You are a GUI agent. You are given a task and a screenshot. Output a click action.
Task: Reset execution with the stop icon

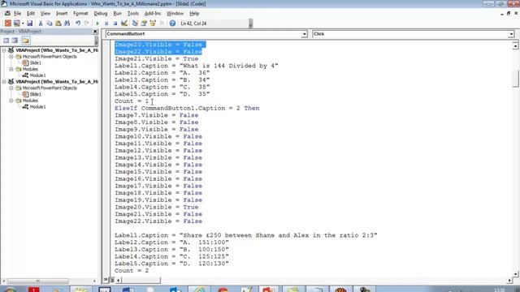click(115, 24)
